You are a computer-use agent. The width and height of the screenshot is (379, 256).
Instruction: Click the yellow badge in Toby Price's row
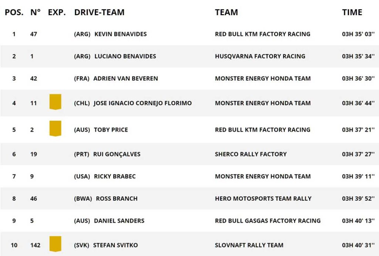(x=56, y=128)
